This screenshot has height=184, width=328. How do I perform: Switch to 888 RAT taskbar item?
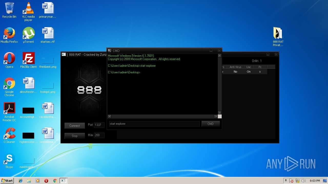(63, 181)
